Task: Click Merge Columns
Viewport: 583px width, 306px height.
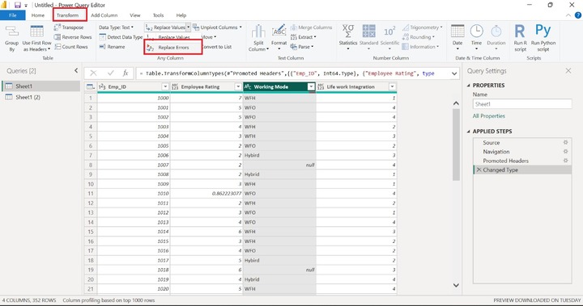Action: tap(311, 27)
